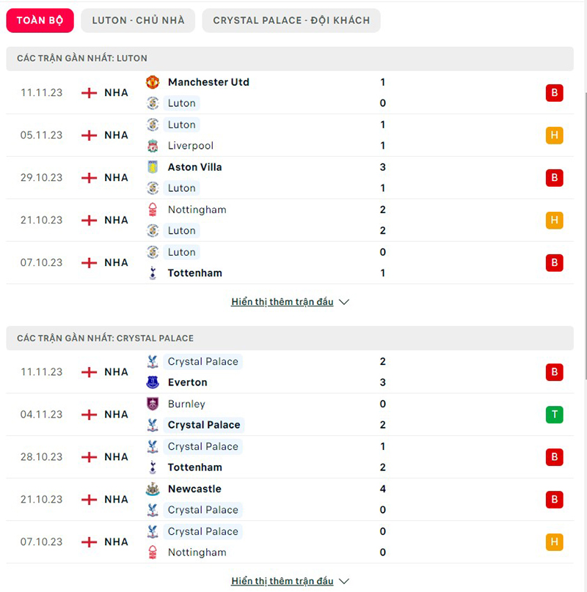
Task: Click the Newcastle crest icon
Action: tap(153, 489)
